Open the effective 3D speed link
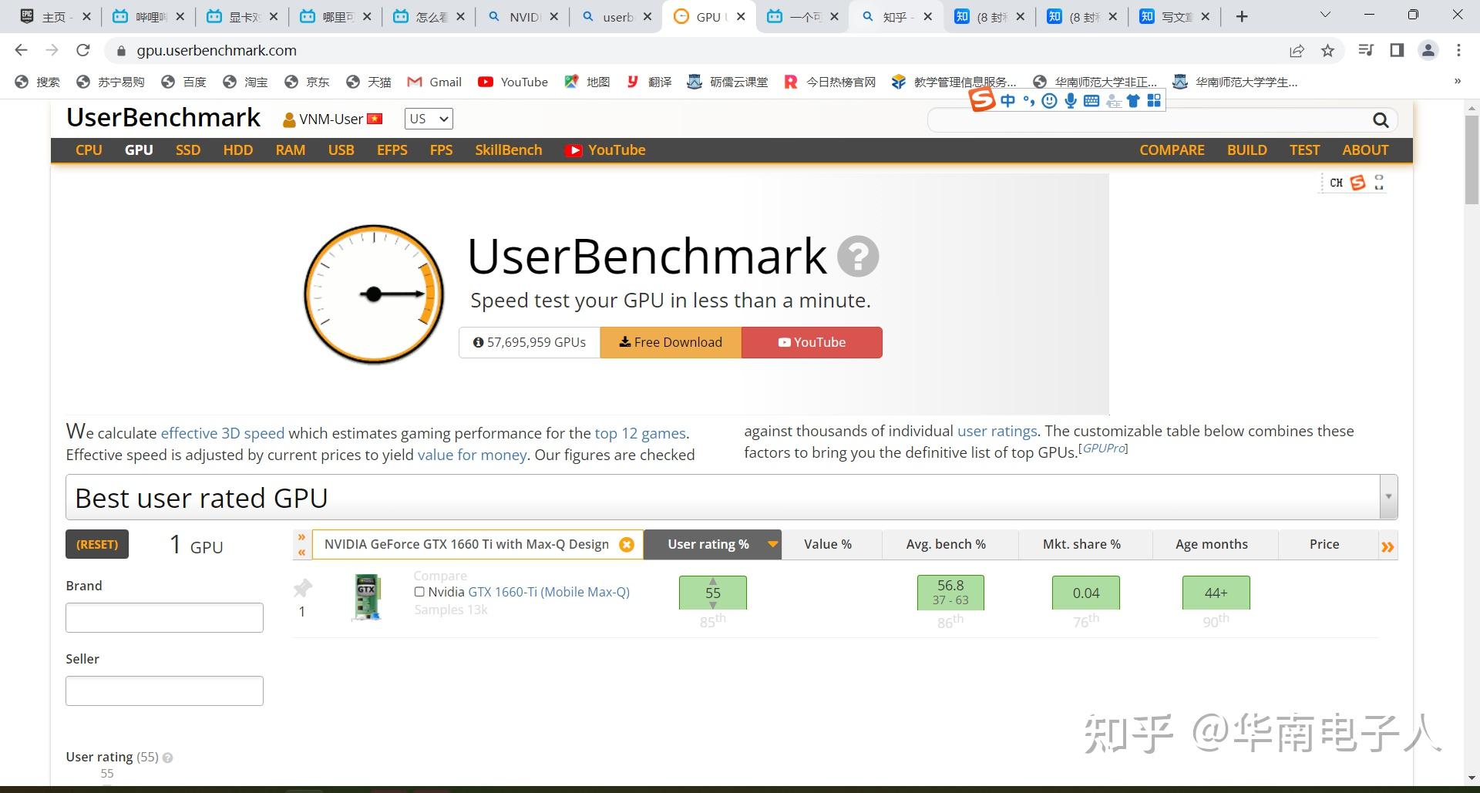This screenshot has width=1480, height=793. tap(222, 433)
